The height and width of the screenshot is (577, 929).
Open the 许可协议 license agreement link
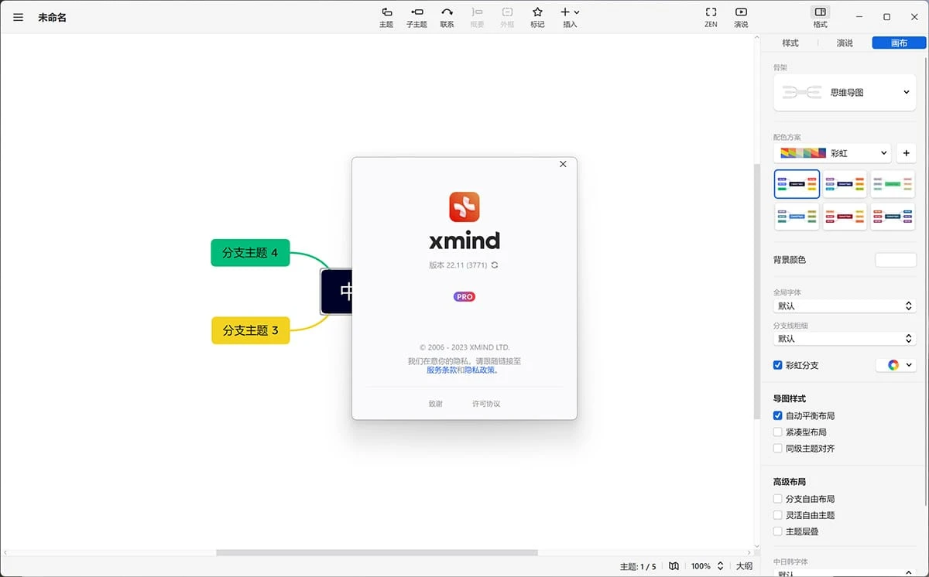485,403
